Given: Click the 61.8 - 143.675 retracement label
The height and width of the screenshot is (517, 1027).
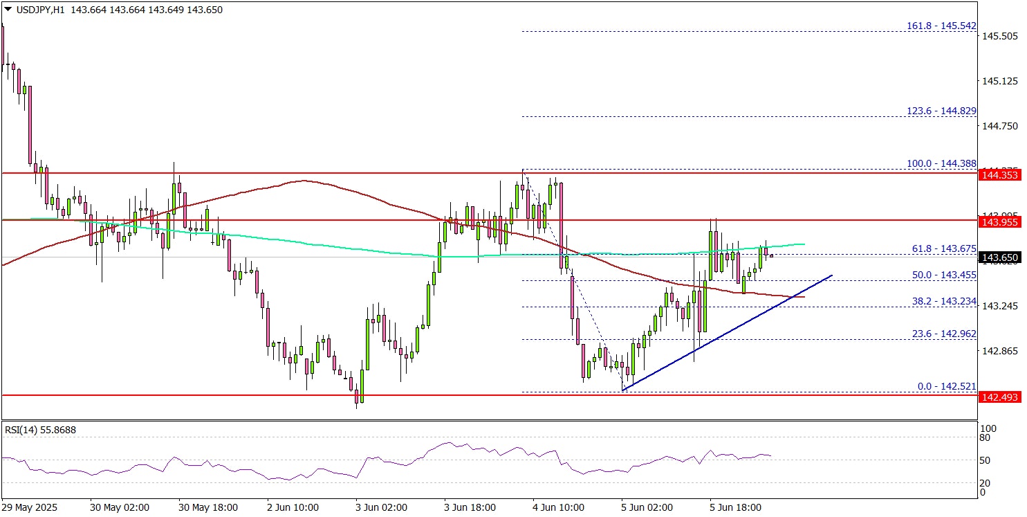Looking at the screenshot, I should [944, 248].
